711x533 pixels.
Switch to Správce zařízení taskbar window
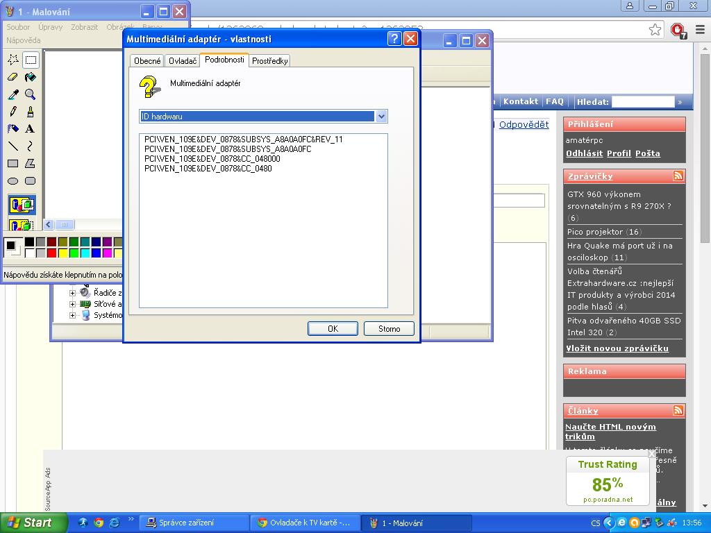click(x=193, y=523)
